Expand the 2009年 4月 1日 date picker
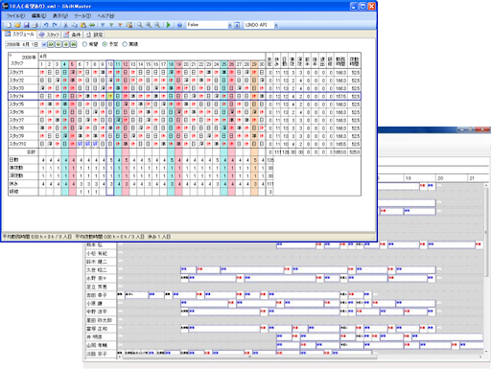The width and height of the screenshot is (491, 369). point(44,44)
